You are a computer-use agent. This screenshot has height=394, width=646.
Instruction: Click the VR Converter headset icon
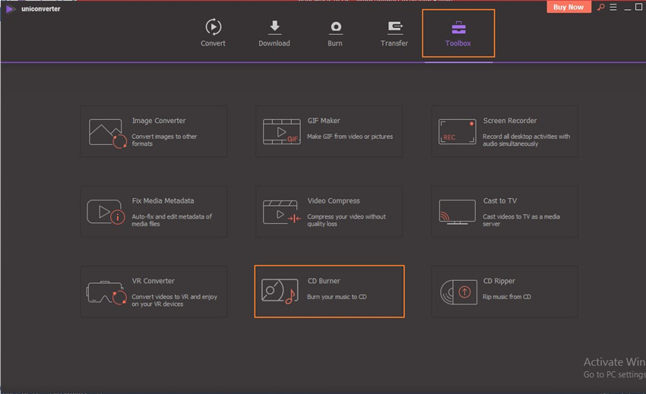pos(106,292)
